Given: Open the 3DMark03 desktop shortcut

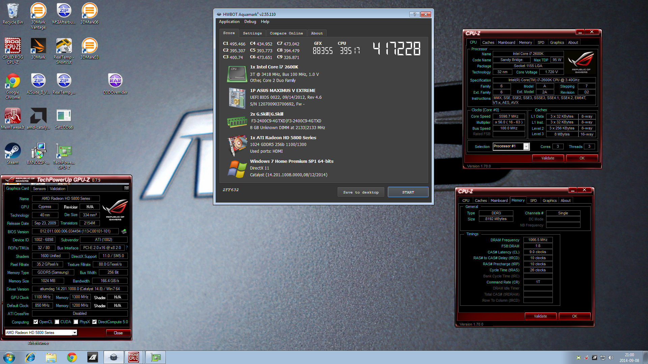Looking at the screenshot, I should (x=89, y=49).
